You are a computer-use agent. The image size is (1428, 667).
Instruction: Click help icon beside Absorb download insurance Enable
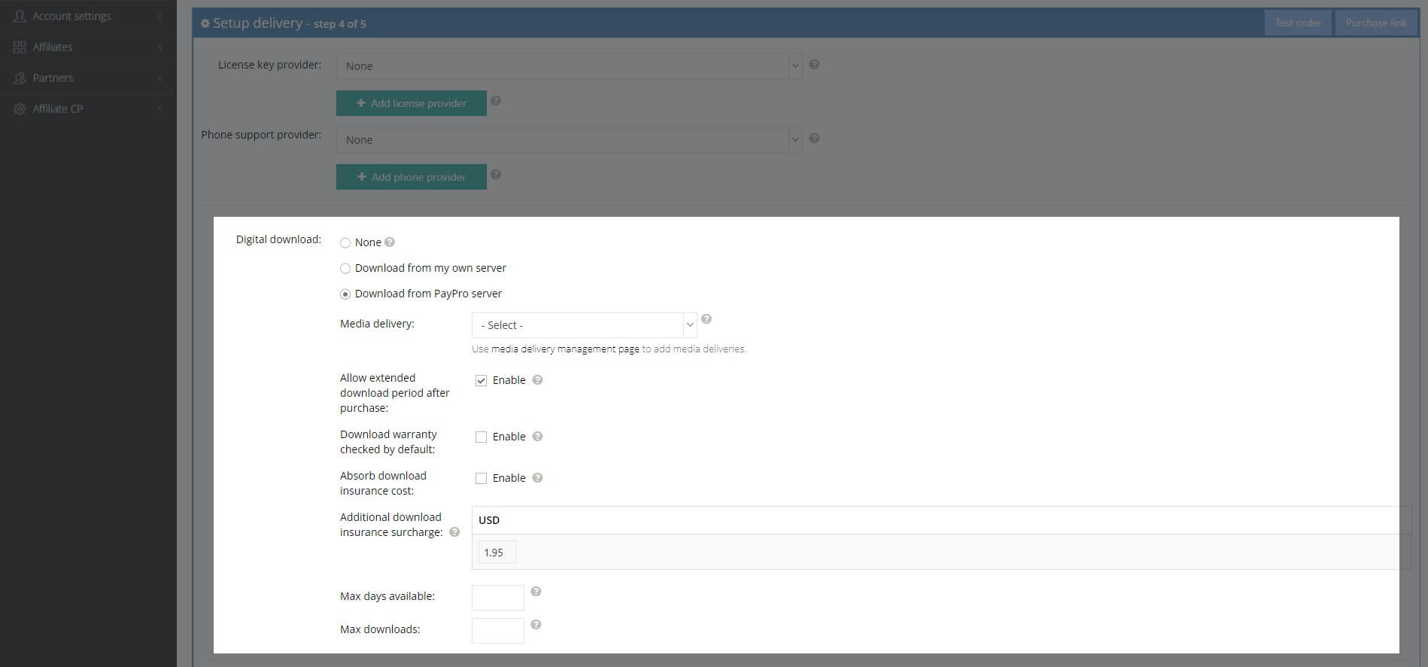(537, 478)
